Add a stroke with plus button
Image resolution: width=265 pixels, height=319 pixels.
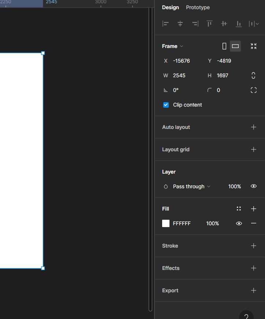(x=253, y=246)
